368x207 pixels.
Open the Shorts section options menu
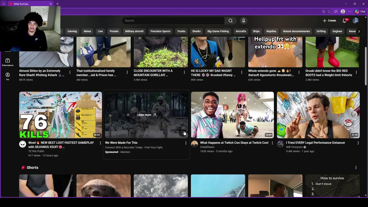click(356, 168)
